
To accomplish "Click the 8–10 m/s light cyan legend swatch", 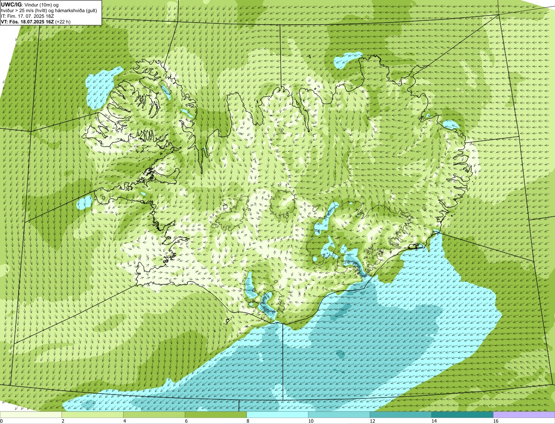I will coord(277,415).
